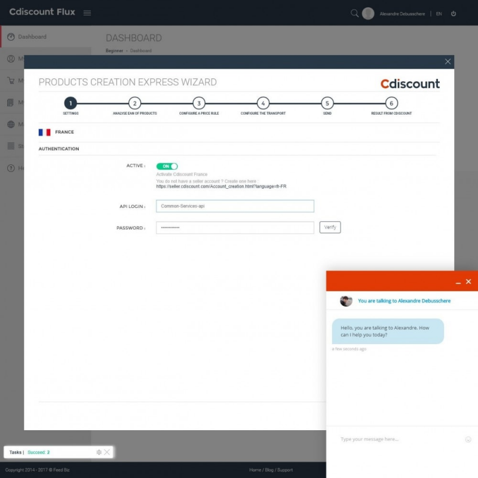478x478 pixels.
Task: Click the Cdiscount logo in wizard
Action: tap(410, 84)
